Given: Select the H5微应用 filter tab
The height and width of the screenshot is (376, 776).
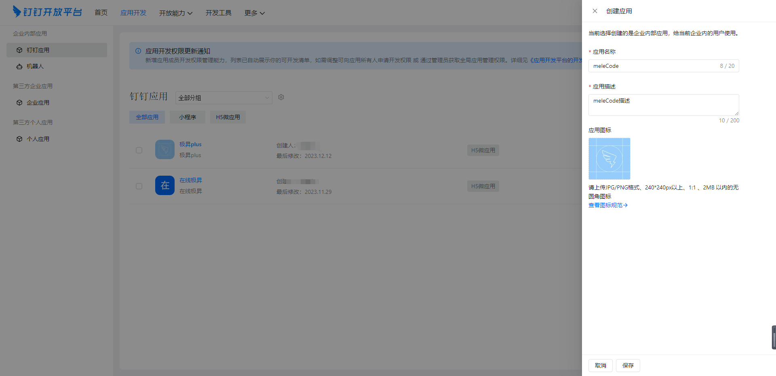Looking at the screenshot, I should click(228, 117).
